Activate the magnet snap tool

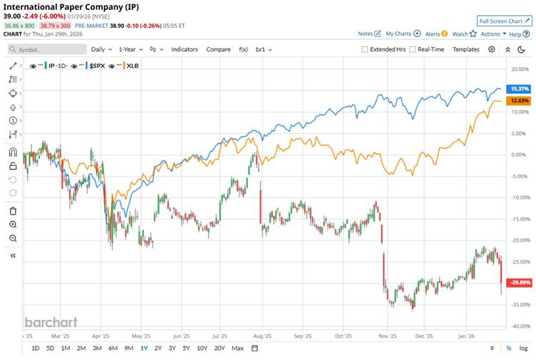tap(13, 152)
